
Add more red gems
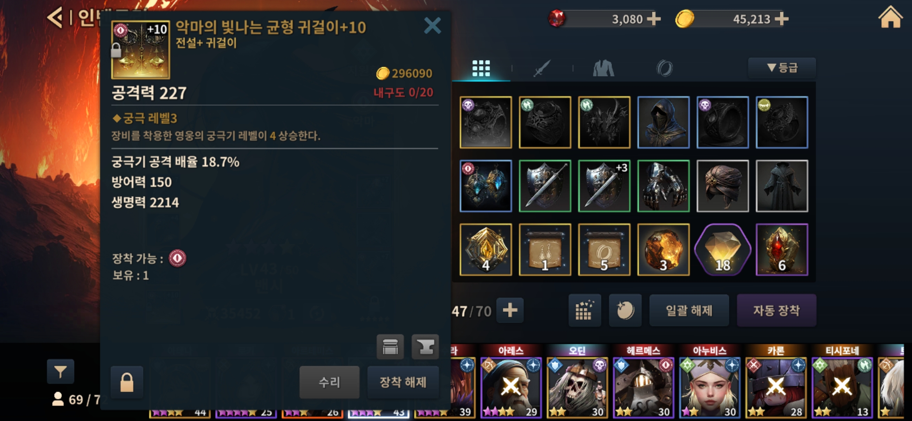click(x=654, y=19)
